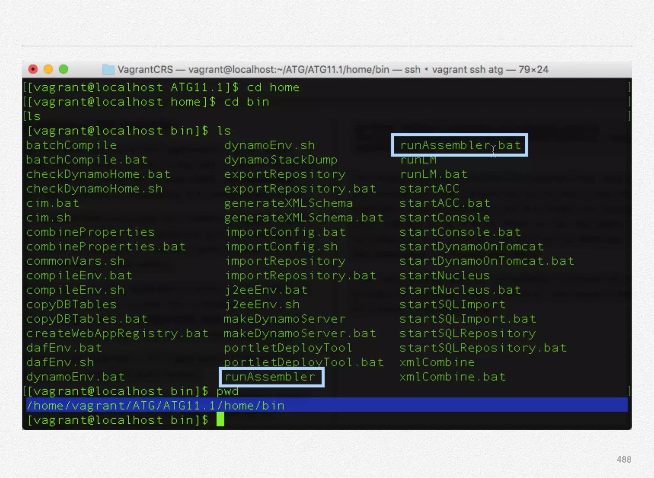This screenshot has width=654, height=478.
Task: Click the boxed runAssembler entry
Action: pyautogui.click(x=271, y=377)
